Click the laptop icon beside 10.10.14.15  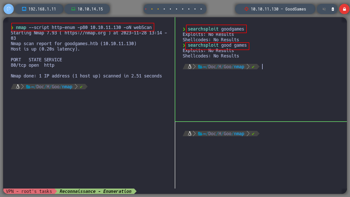pyautogui.click(x=73, y=9)
